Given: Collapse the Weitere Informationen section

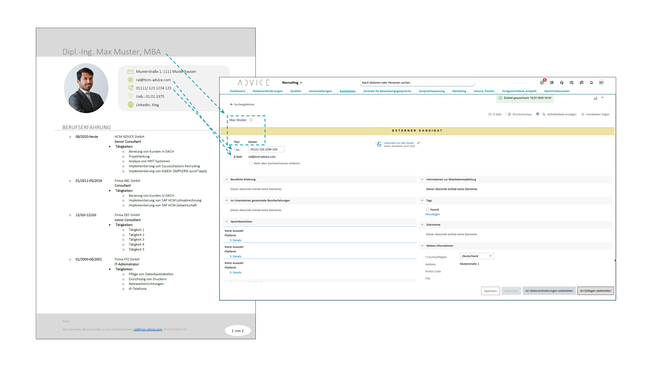Looking at the screenshot, I should coord(422,246).
